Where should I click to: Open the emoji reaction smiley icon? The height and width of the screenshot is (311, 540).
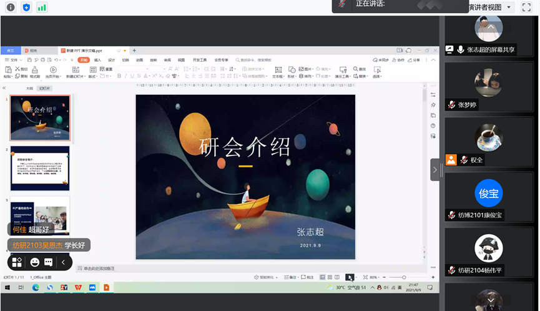pos(34,262)
